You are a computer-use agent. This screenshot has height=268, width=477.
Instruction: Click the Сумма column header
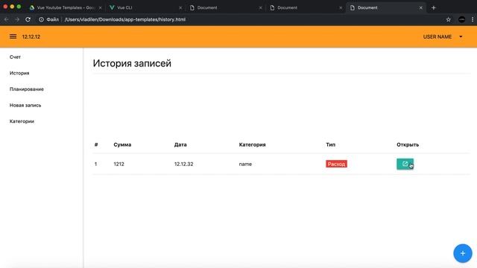(122, 144)
